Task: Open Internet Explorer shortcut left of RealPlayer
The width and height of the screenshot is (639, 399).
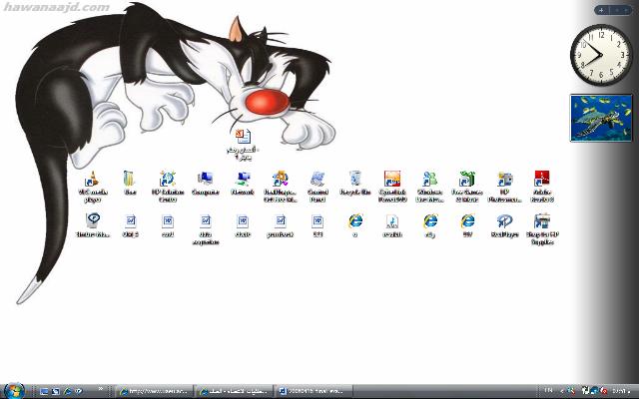Action: click(x=467, y=225)
